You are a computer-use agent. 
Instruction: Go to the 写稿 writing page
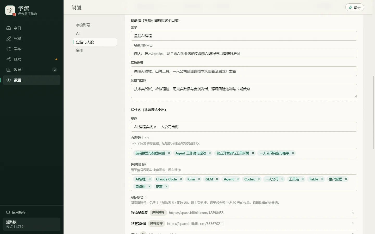tap(32, 38)
